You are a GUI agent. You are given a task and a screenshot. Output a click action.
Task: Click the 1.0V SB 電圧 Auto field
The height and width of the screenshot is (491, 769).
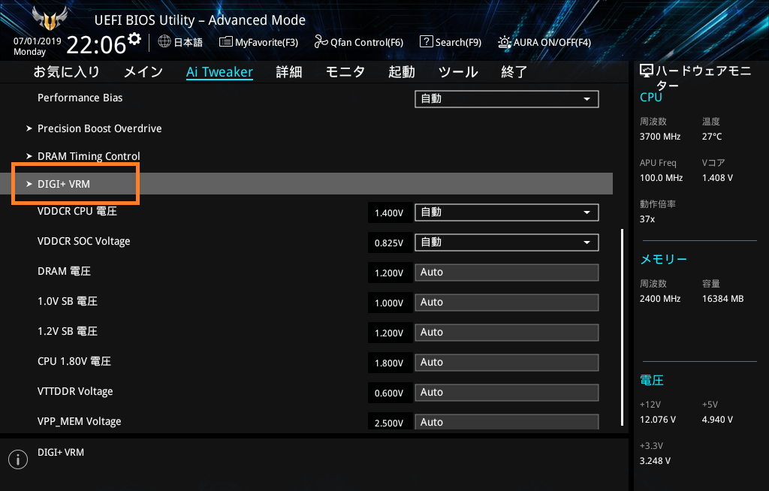[x=507, y=302]
